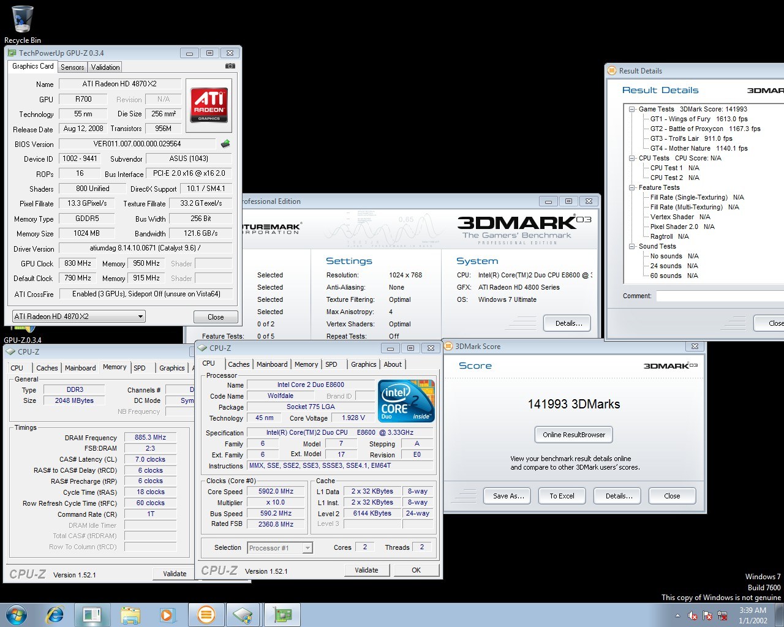The width and height of the screenshot is (784, 627).
Task: Open the Action Center flag tray icon
Action: 707,615
